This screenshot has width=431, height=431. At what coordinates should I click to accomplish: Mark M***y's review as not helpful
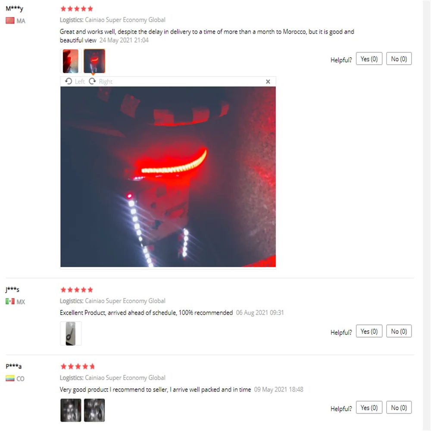[399, 59]
